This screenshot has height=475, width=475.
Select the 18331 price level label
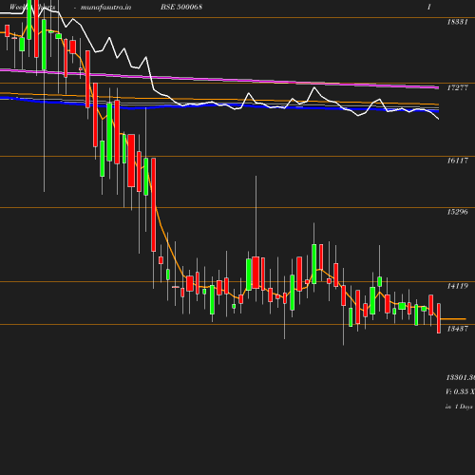[457, 22]
